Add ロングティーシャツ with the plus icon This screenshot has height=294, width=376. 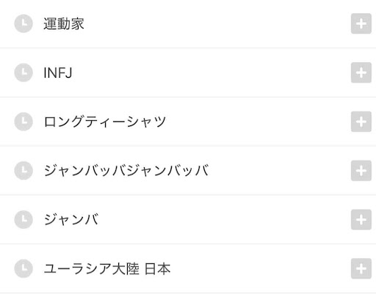point(361,122)
